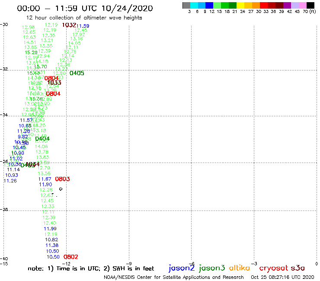Click the wave height value 13.78
The height and width of the screenshot is (281, 320).
tap(42, 152)
